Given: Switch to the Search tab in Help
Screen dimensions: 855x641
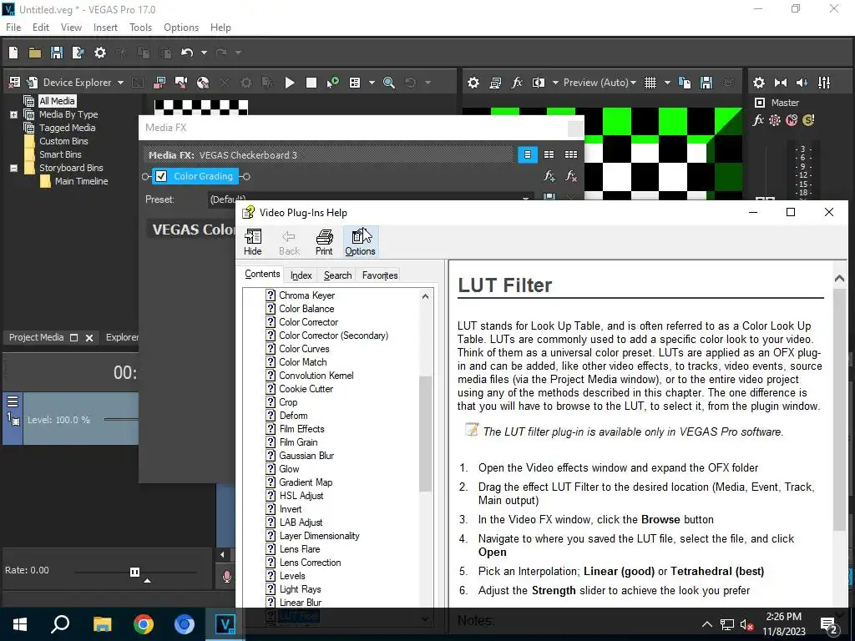Looking at the screenshot, I should pyautogui.click(x=337, y=275).
